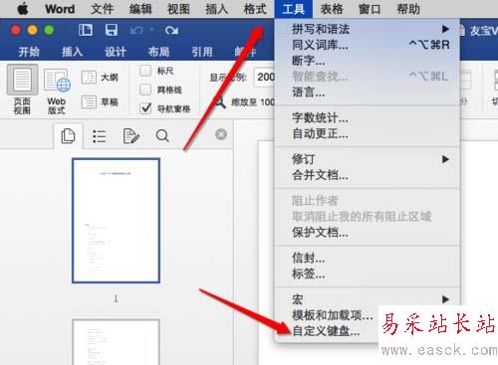Redo the last action
Viewport: 498px width, 365px height.
pyautogui.click(x=171, y=31)
